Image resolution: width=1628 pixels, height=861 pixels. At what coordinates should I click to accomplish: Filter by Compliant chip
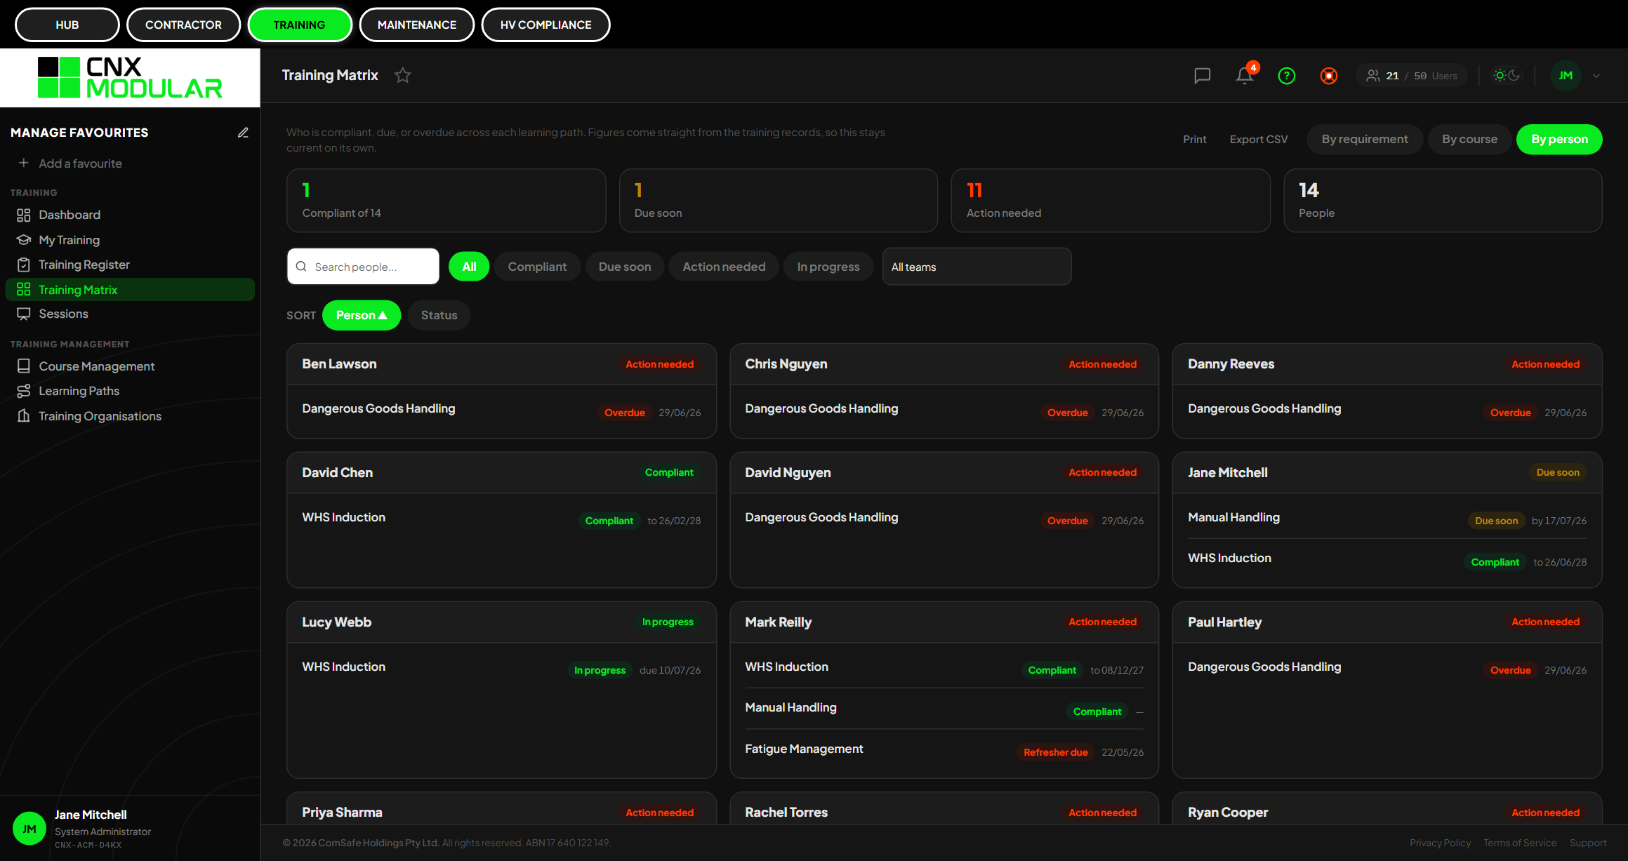tap(537, 267)
